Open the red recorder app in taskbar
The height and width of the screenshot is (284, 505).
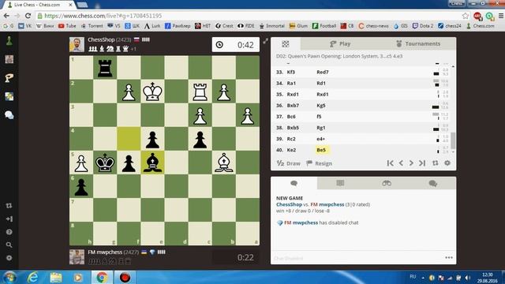point(125,277)
